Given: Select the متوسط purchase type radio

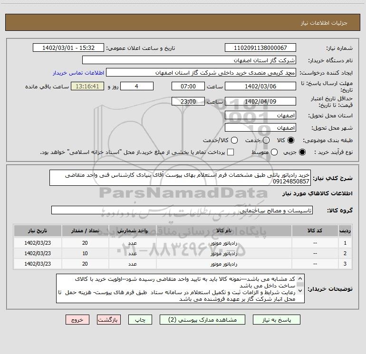Looking at the screenshot, I should 274,152.
